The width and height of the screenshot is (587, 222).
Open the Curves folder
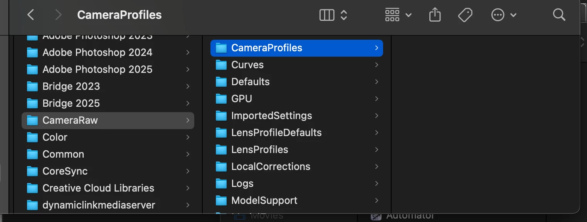point(247,65)
